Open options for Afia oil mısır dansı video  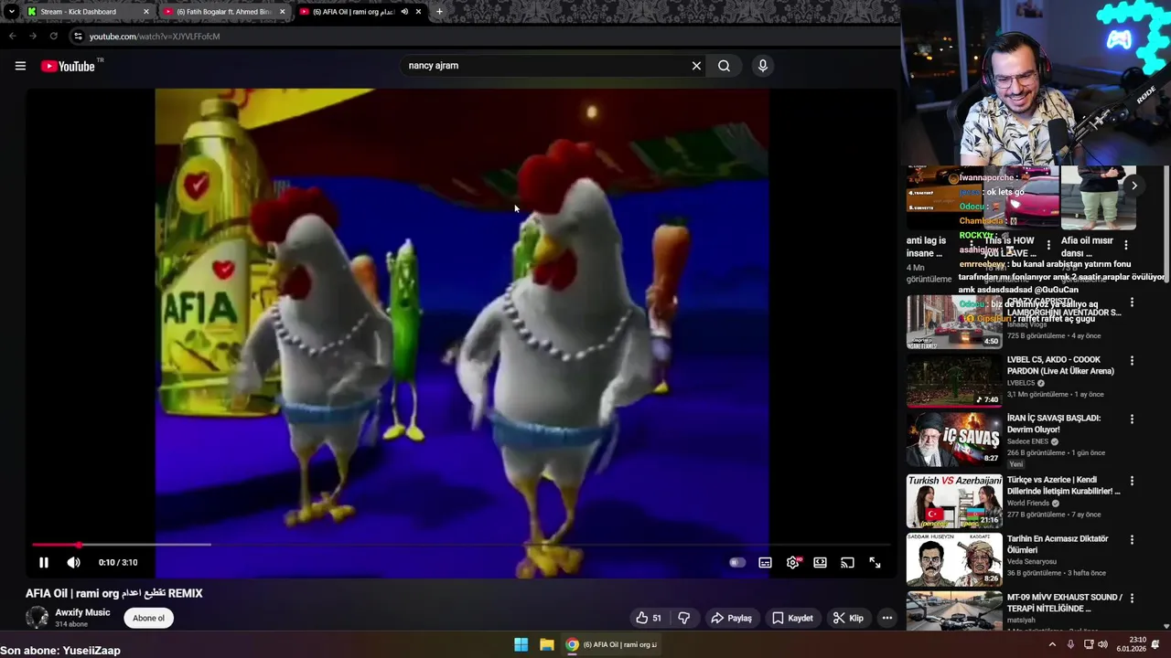(1126, 245)
